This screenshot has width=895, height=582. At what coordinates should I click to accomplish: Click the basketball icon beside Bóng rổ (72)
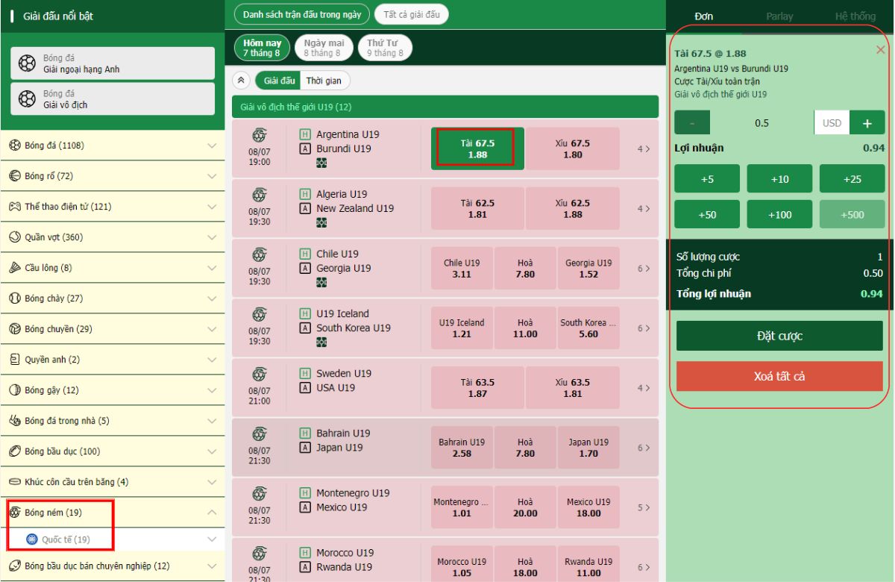point(15,176)
